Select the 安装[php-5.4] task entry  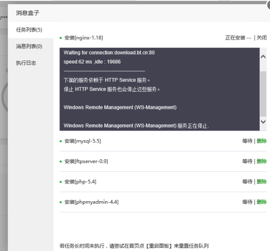(80, 182)
